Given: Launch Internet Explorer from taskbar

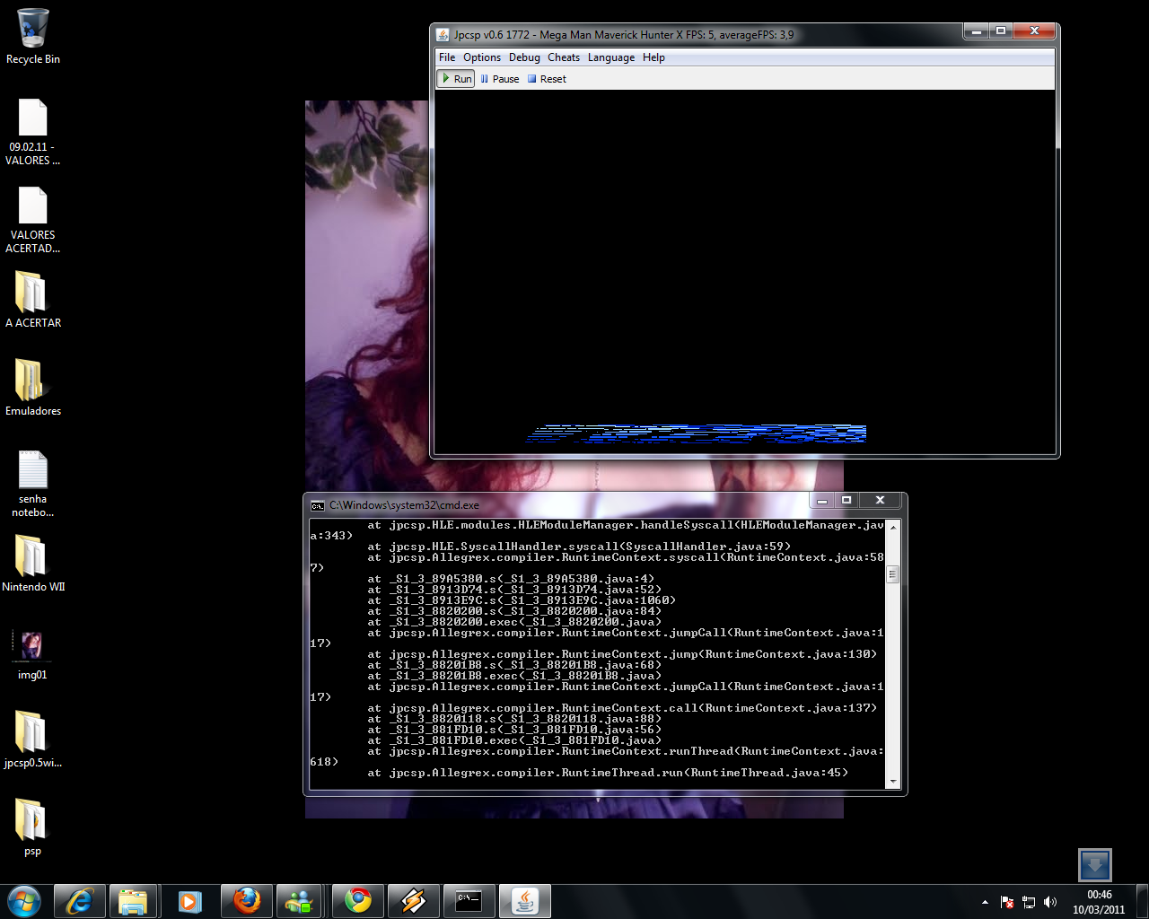Looking at the screenshot, I should click(80, 901).
